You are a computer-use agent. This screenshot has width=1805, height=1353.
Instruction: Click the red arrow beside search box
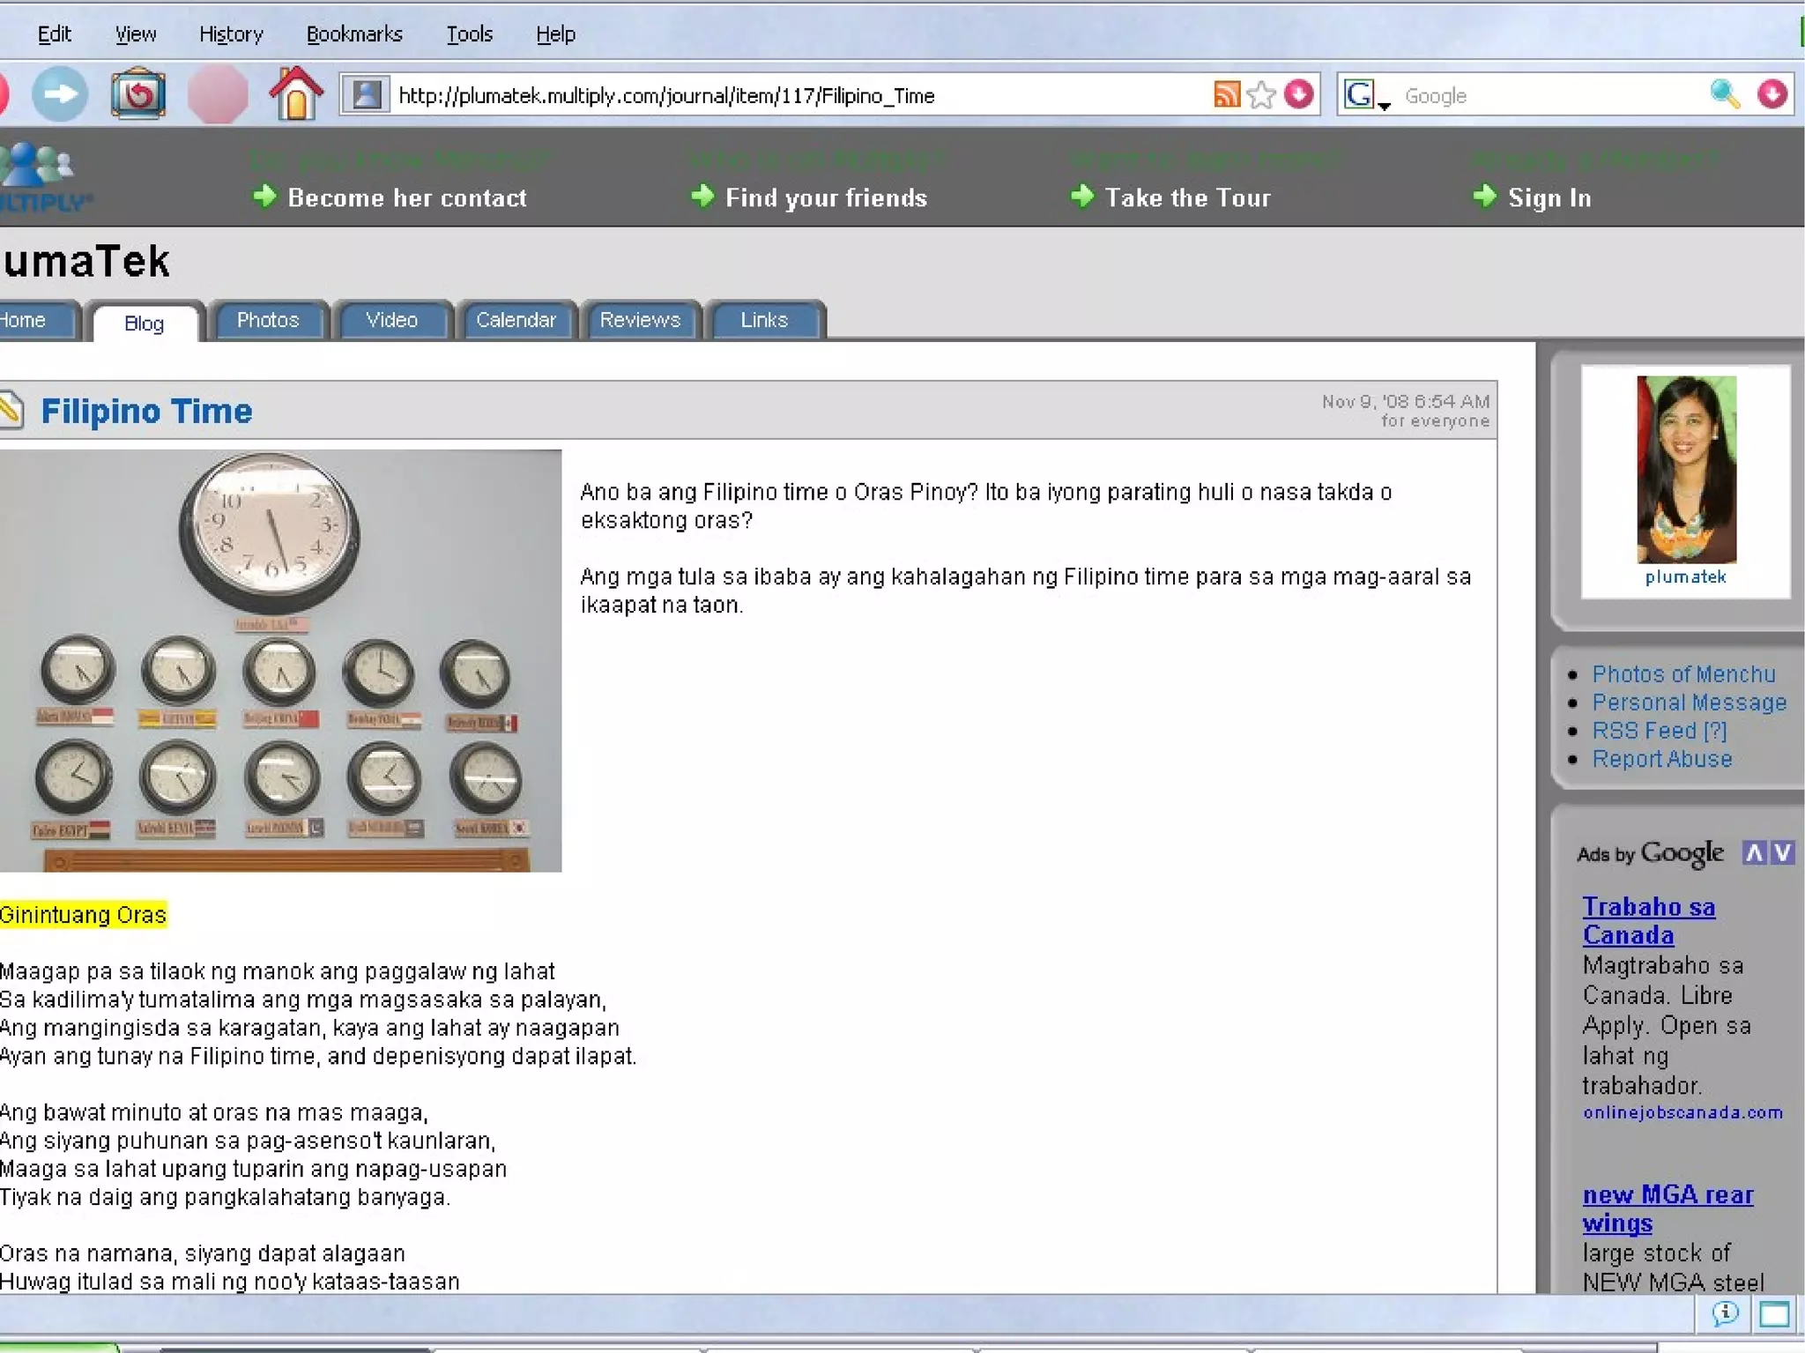coord(1772,94)
